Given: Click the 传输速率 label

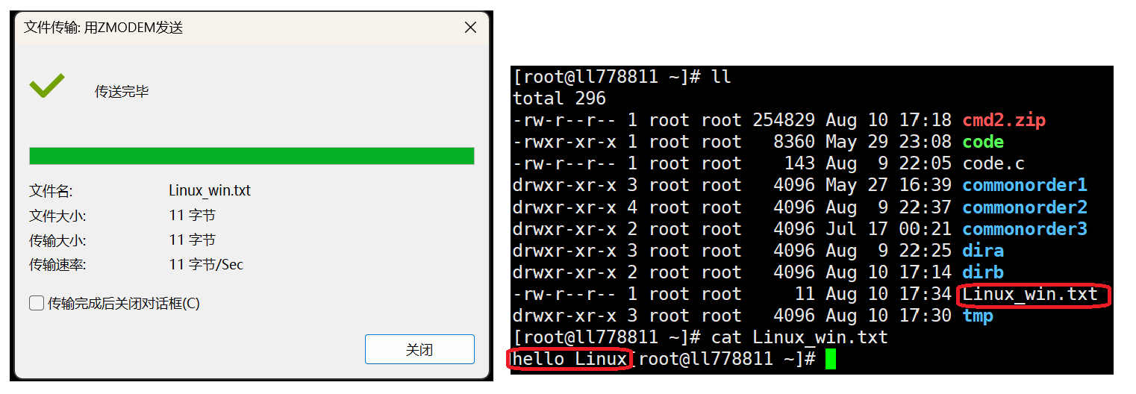Looking at the screenshot, I should (57, 265).
